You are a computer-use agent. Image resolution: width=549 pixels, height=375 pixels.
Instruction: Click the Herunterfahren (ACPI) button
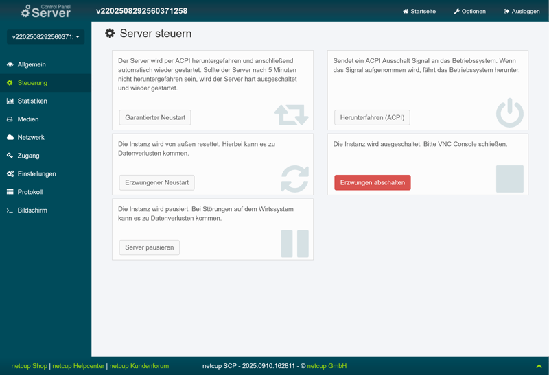point(372,117)
